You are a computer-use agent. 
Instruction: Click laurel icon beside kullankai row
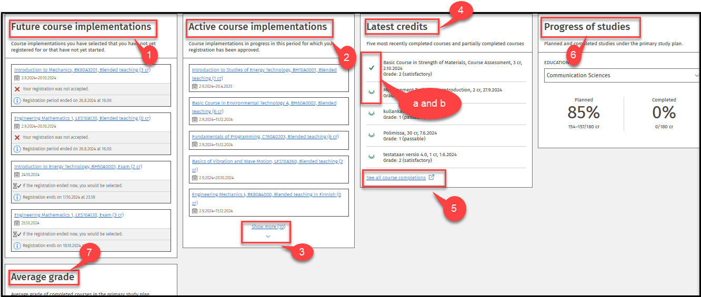click(x=372, y=113)
